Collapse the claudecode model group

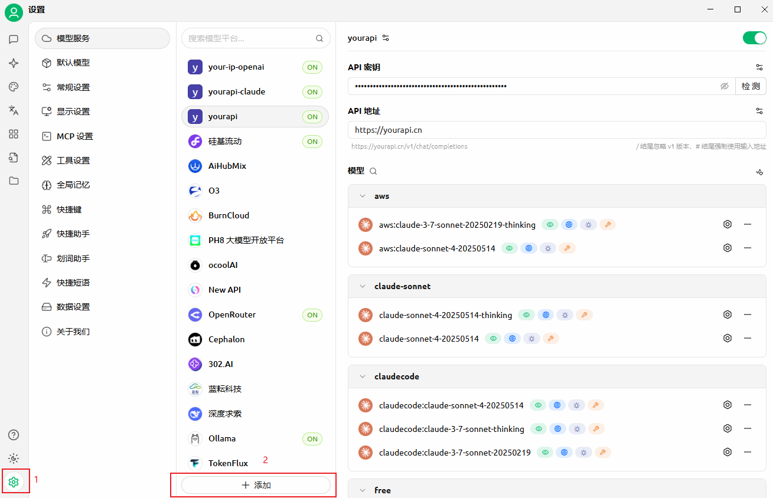click(363, 376)
